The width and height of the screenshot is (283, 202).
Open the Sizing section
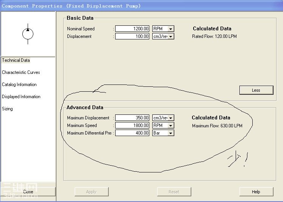point(8,109)
